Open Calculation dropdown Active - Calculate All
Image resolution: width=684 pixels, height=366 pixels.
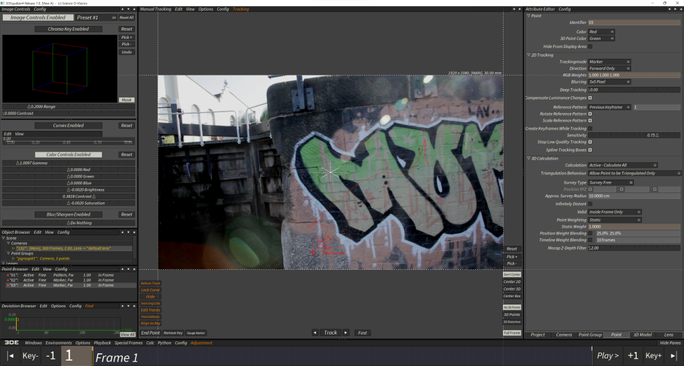click(x=623, y=165)
